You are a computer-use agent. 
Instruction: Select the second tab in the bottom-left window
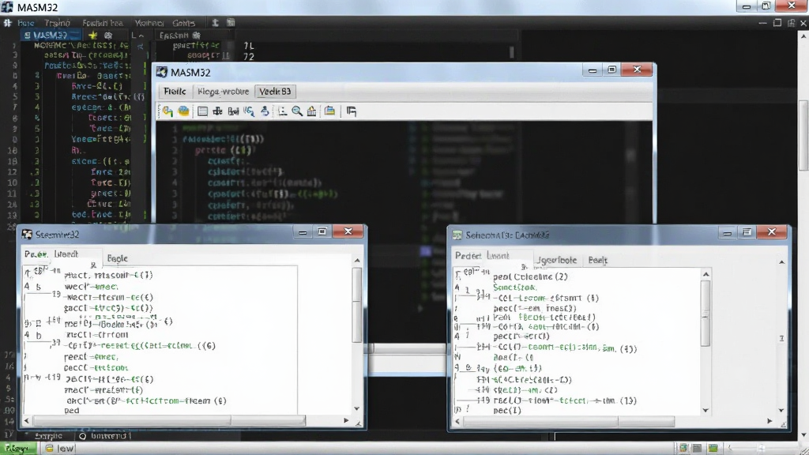pyautogui.click(x=66, y=254)
